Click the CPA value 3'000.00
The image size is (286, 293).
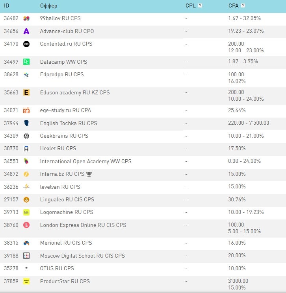click(238, 281)
